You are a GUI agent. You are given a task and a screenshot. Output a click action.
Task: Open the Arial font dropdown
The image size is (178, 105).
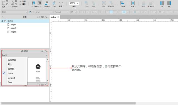43,12
